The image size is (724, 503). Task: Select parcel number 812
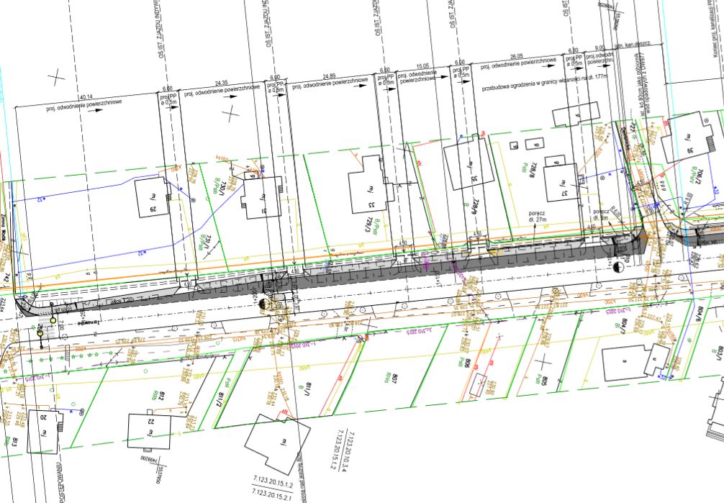pos(161,396)
